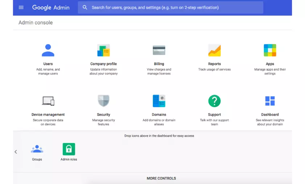Click the Dashboard label

point(270,115)
